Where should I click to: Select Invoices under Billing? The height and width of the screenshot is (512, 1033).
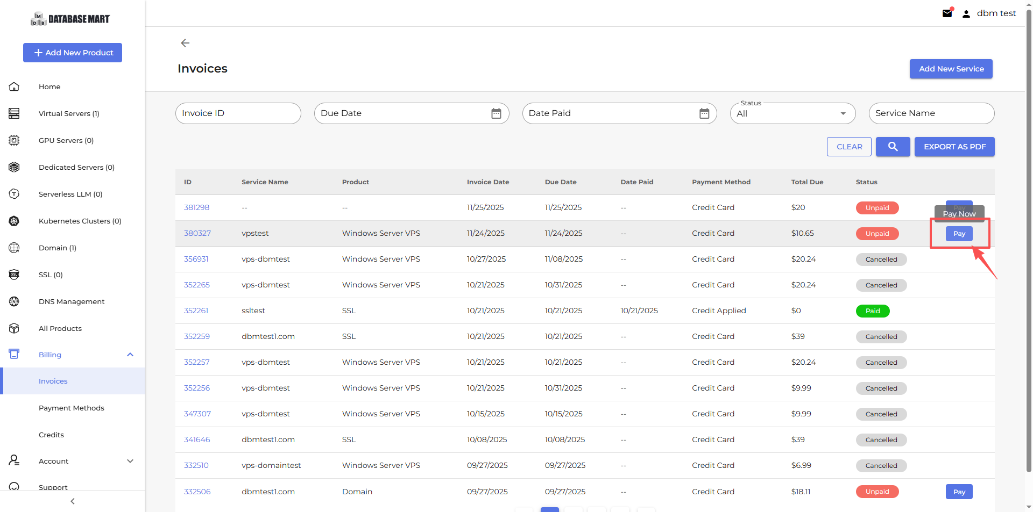(x=53, y=381)
